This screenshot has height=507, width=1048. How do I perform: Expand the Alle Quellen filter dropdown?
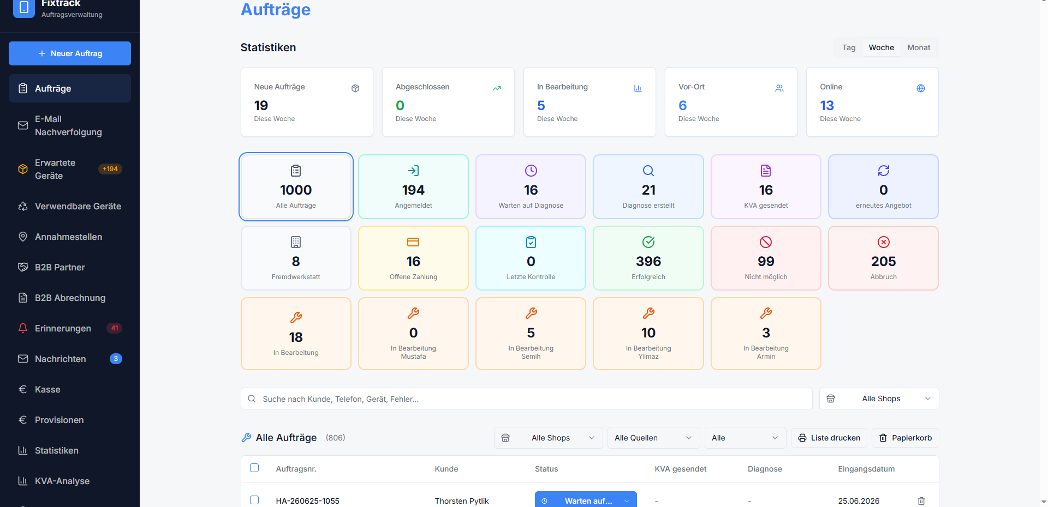coord(653,438)
